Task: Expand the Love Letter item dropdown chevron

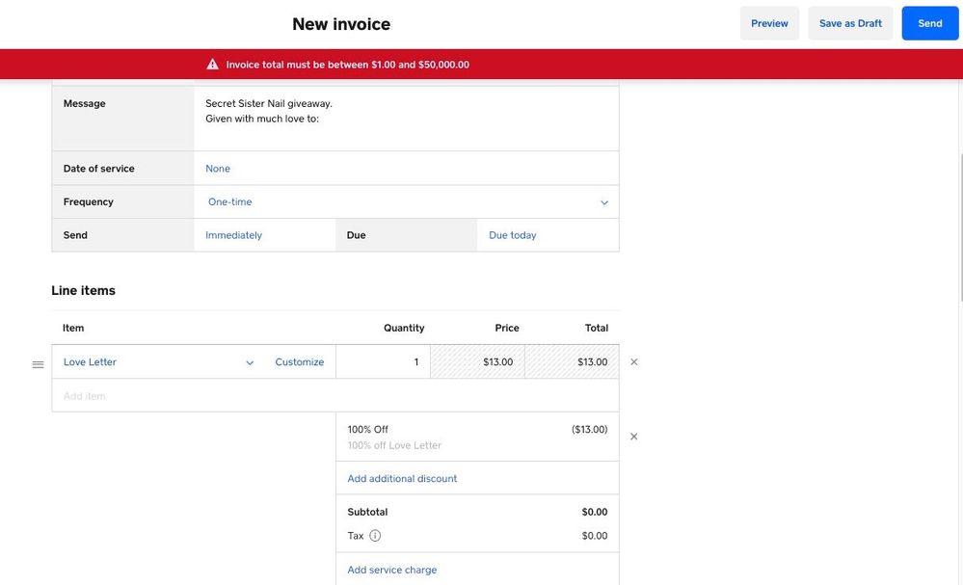Action: [x=250, y=362]
